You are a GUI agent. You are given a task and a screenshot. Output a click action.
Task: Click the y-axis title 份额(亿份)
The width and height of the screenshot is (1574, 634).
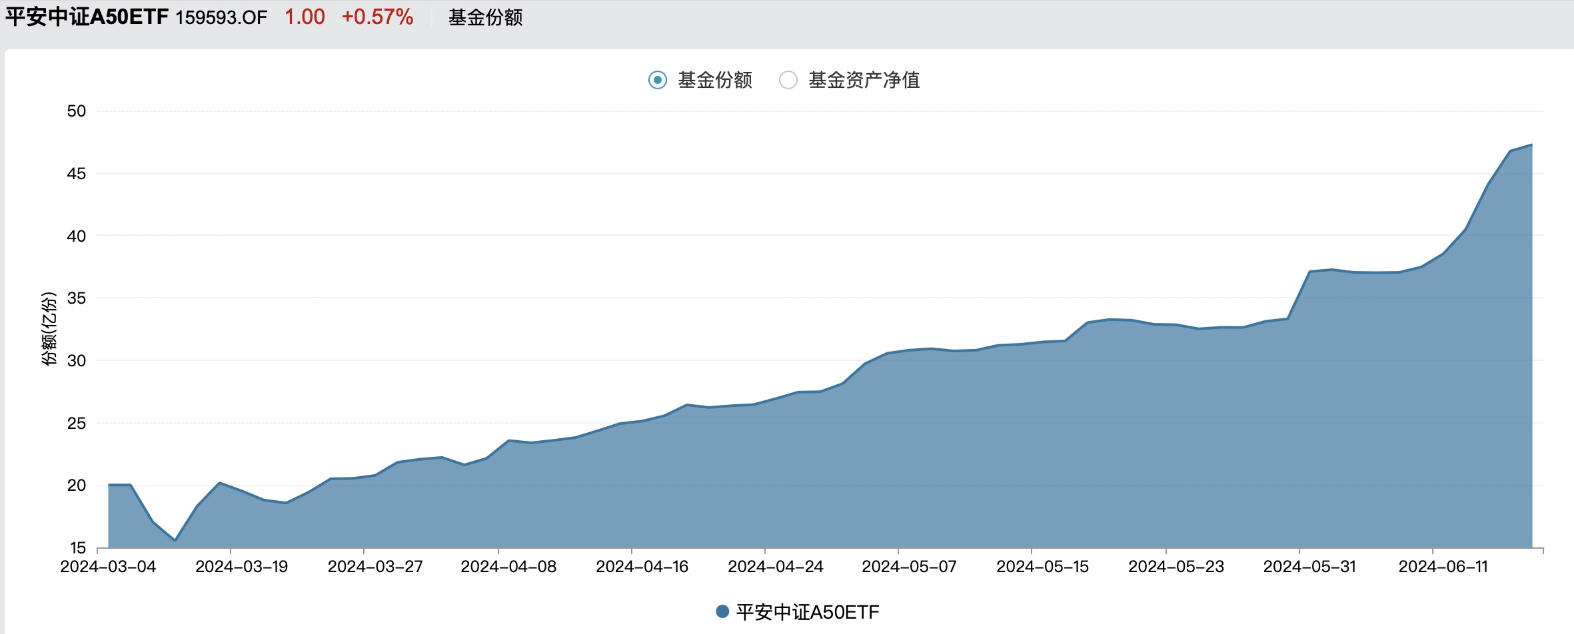(x=49, y=328)
